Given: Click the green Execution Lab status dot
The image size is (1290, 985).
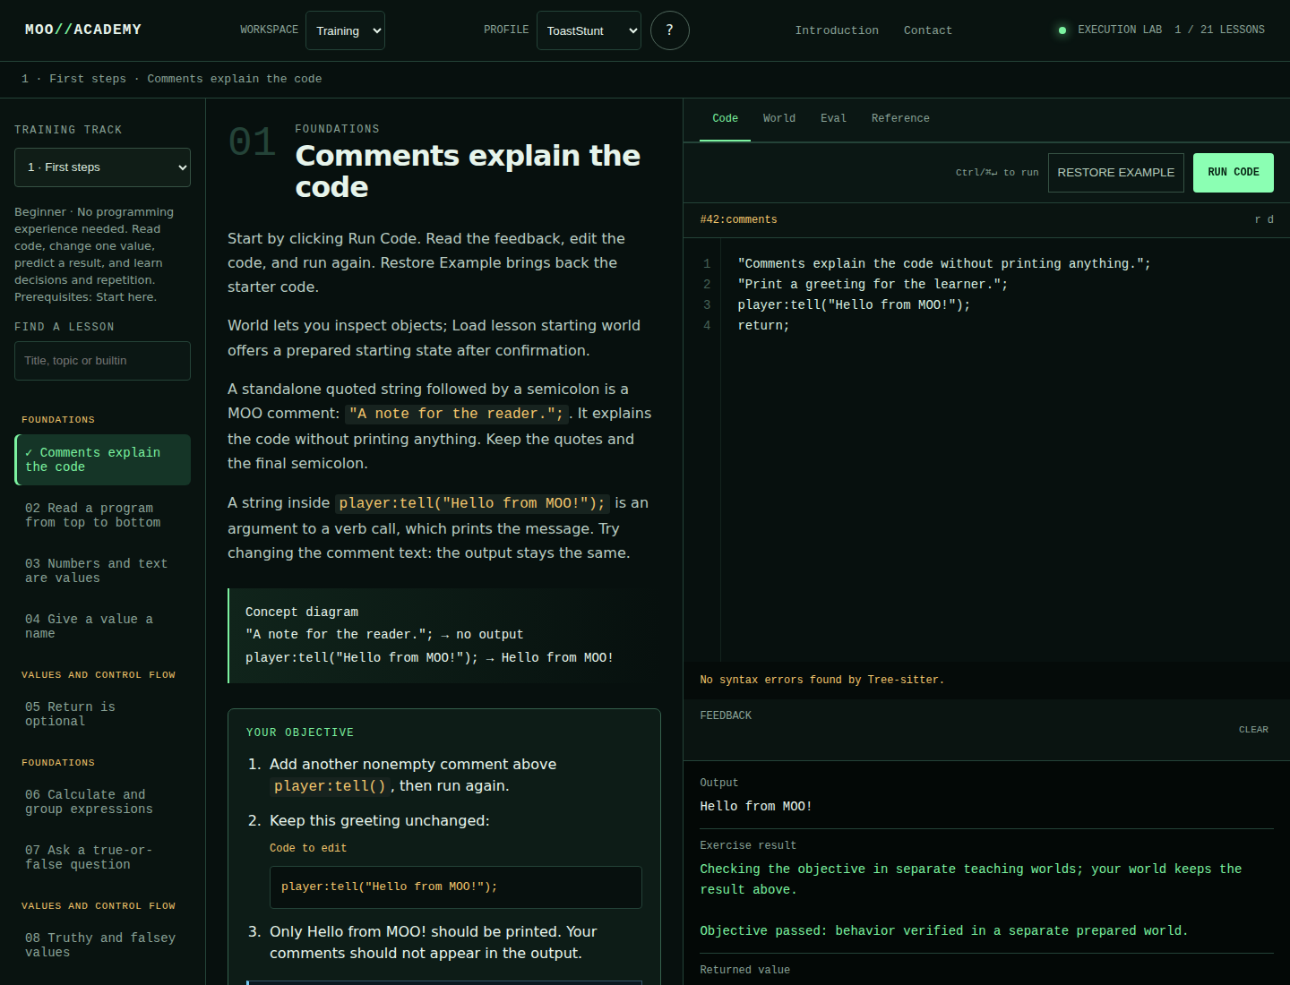Looking at the screenshot, I should point(1062,30).
